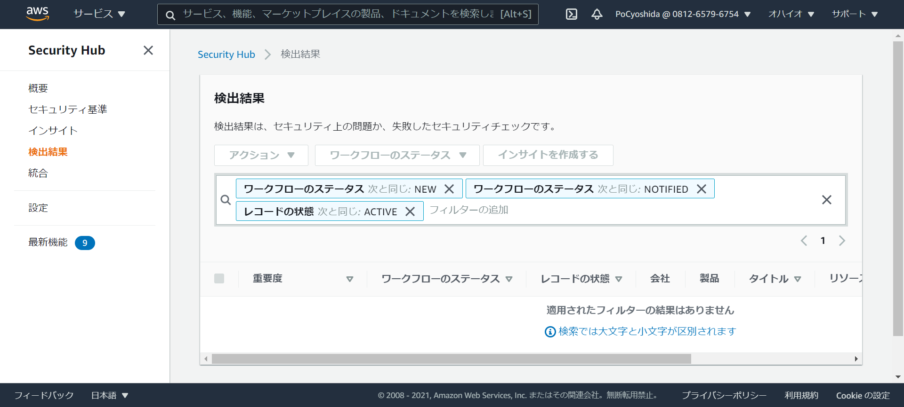Sort by the タイトル column arrow
904x407 pixels.
(x=798, y=279)
